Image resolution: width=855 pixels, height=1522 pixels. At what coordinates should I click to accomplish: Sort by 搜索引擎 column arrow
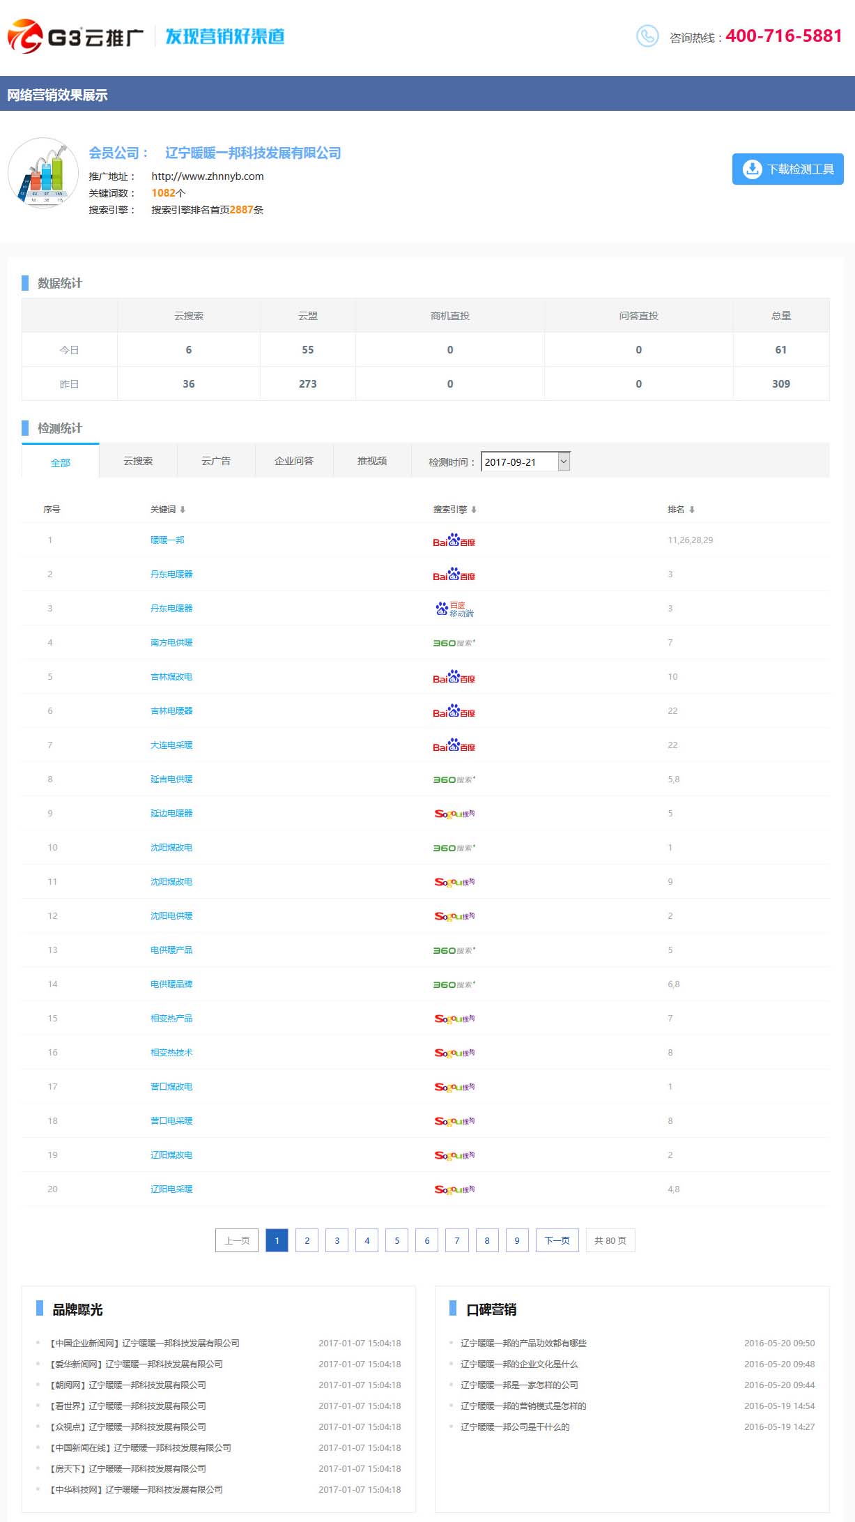pos(474,510)
